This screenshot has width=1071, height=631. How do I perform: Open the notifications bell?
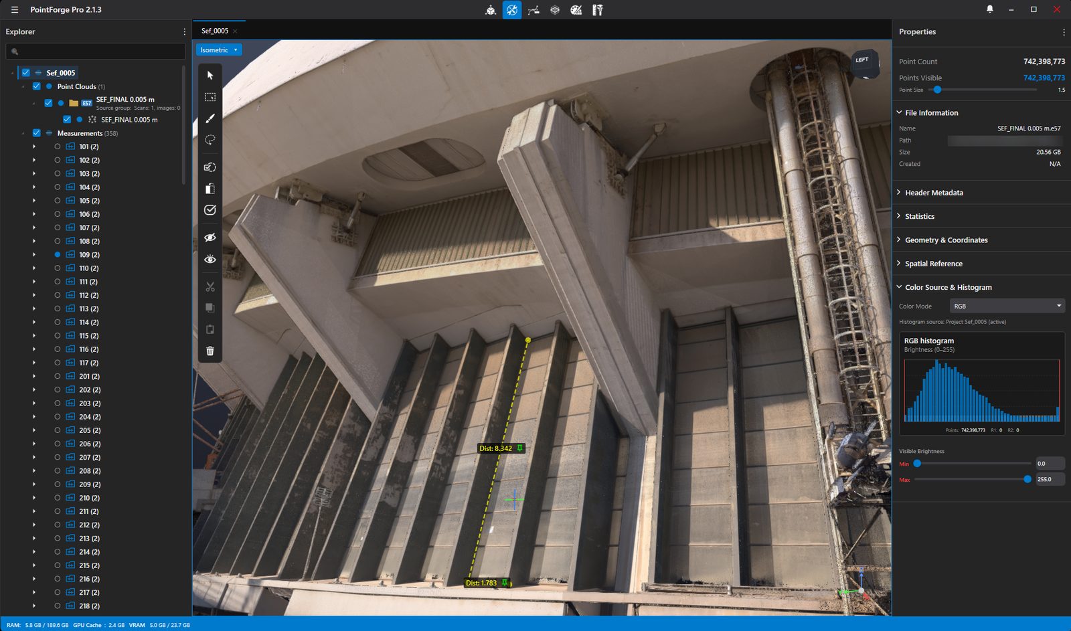click(x=990, y=9)
